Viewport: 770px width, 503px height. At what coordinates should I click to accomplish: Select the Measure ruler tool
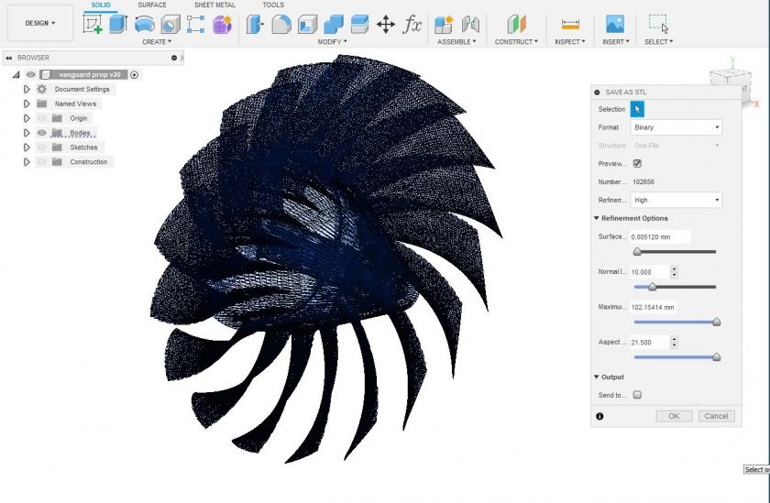[570, 25]
